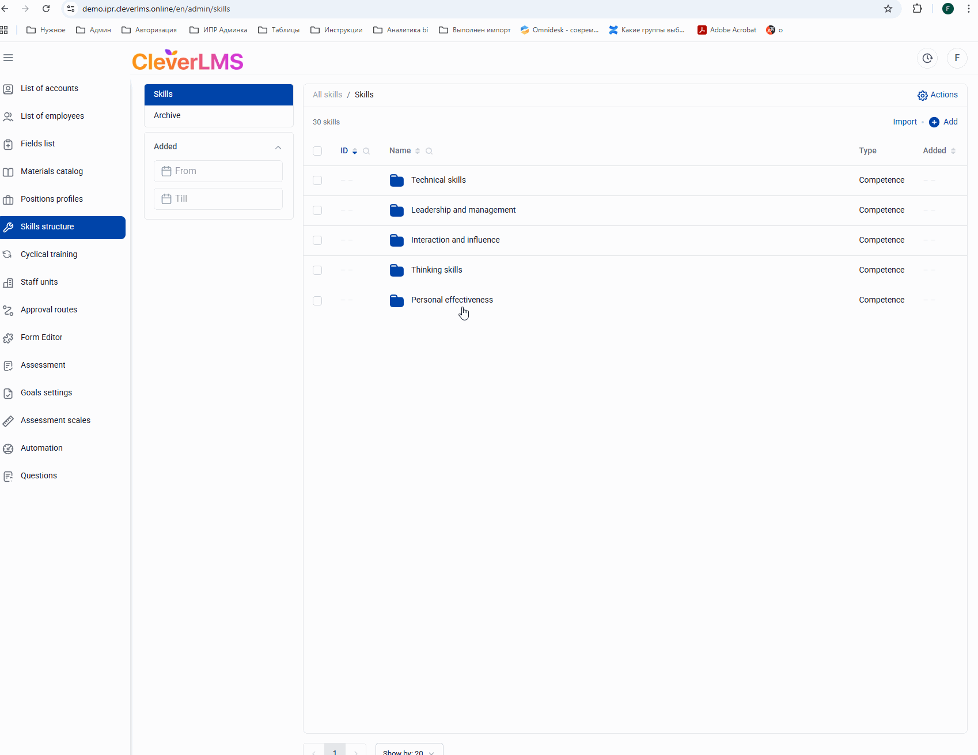
Task: Click the Type column header
Action: (867, 151)
